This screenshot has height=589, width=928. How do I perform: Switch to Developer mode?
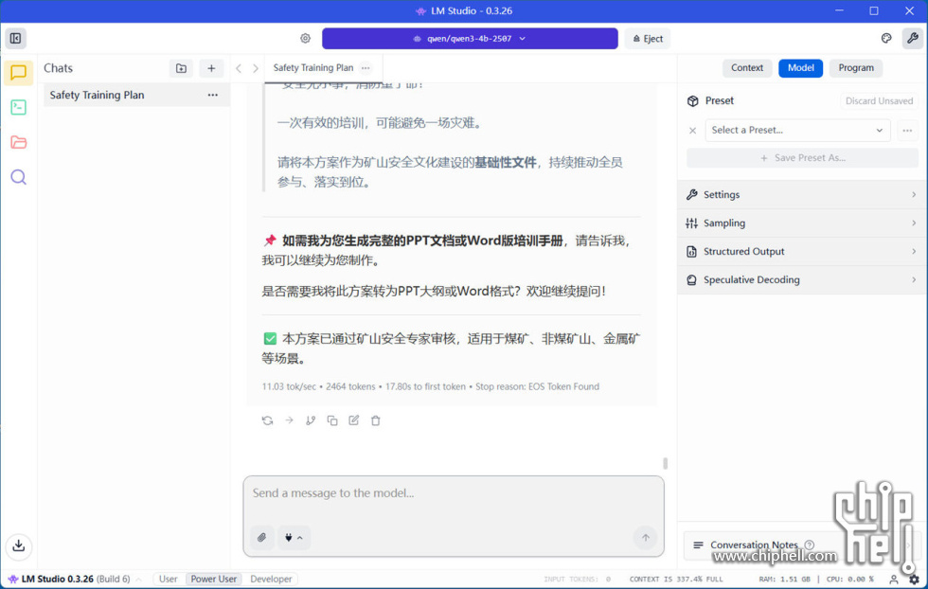tap(271, 579)
